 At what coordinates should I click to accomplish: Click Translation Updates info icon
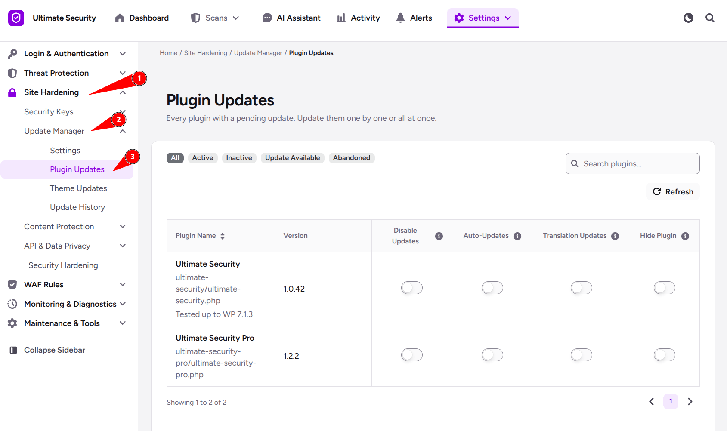pos(615,236)
